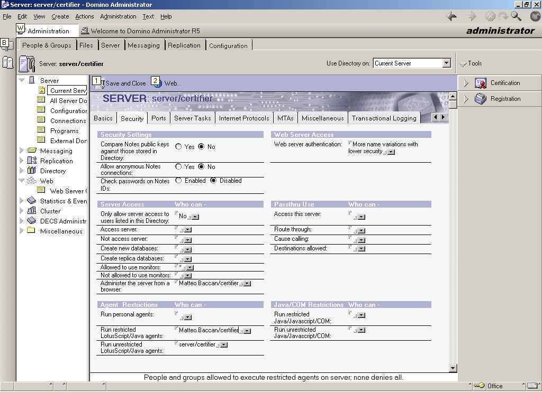Viewport: 542px width, 393px height.
Task: Open the Access server names dropdown
Action: click(188, 230)
